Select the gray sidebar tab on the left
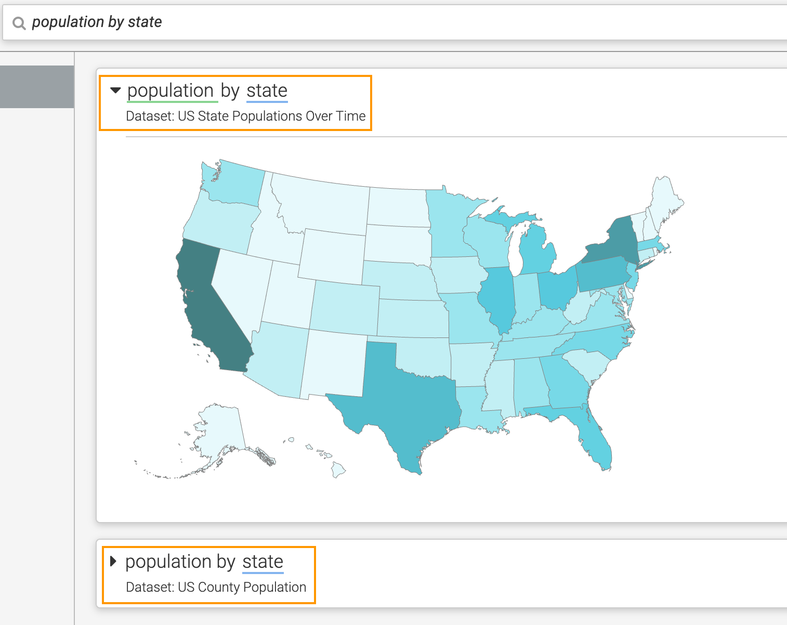Viewport: 787px width, 625px height. pyautogui.click(x=36, y=87)
